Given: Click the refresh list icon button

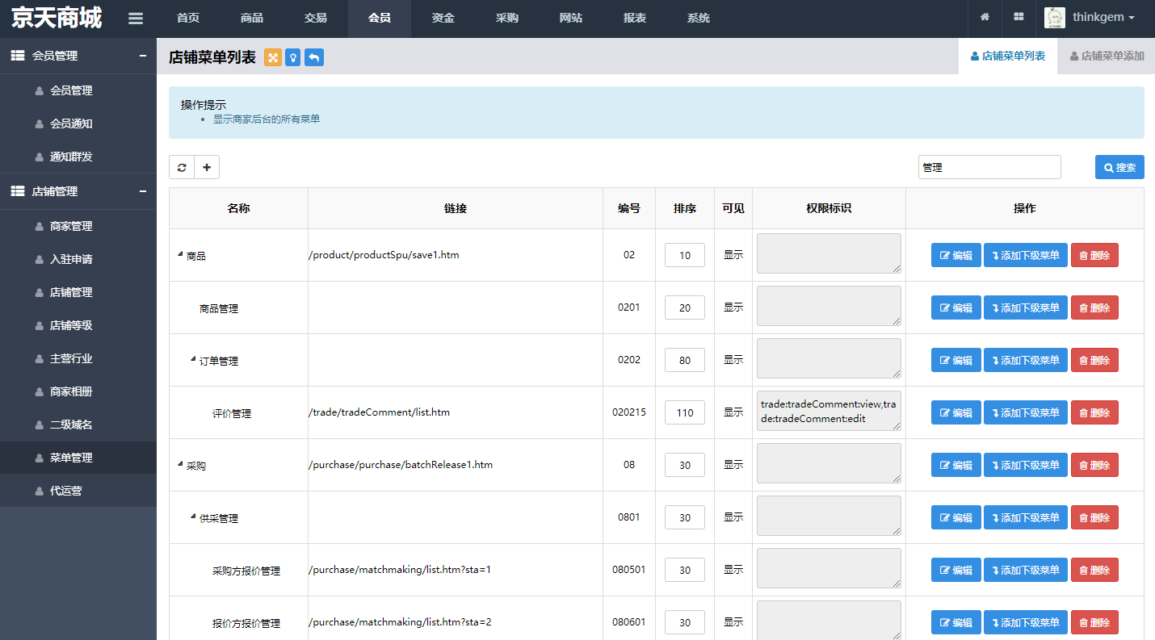Looking at the screenshot, I should 182,167.
